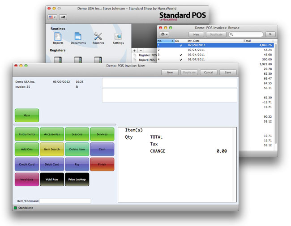The image size is (291, 226).
Task: Click play arrow button in Browse window
Action: tap(270, 34)
